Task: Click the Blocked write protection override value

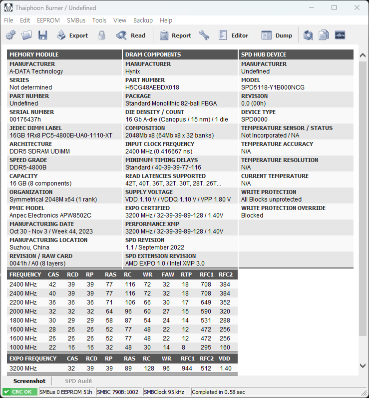Action: (252, 215)
